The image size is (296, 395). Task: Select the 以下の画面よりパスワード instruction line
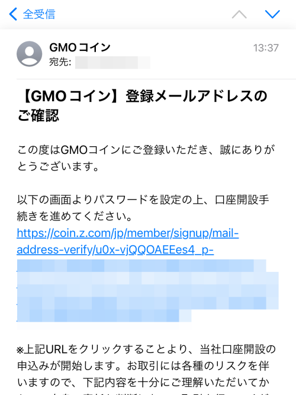143,200
